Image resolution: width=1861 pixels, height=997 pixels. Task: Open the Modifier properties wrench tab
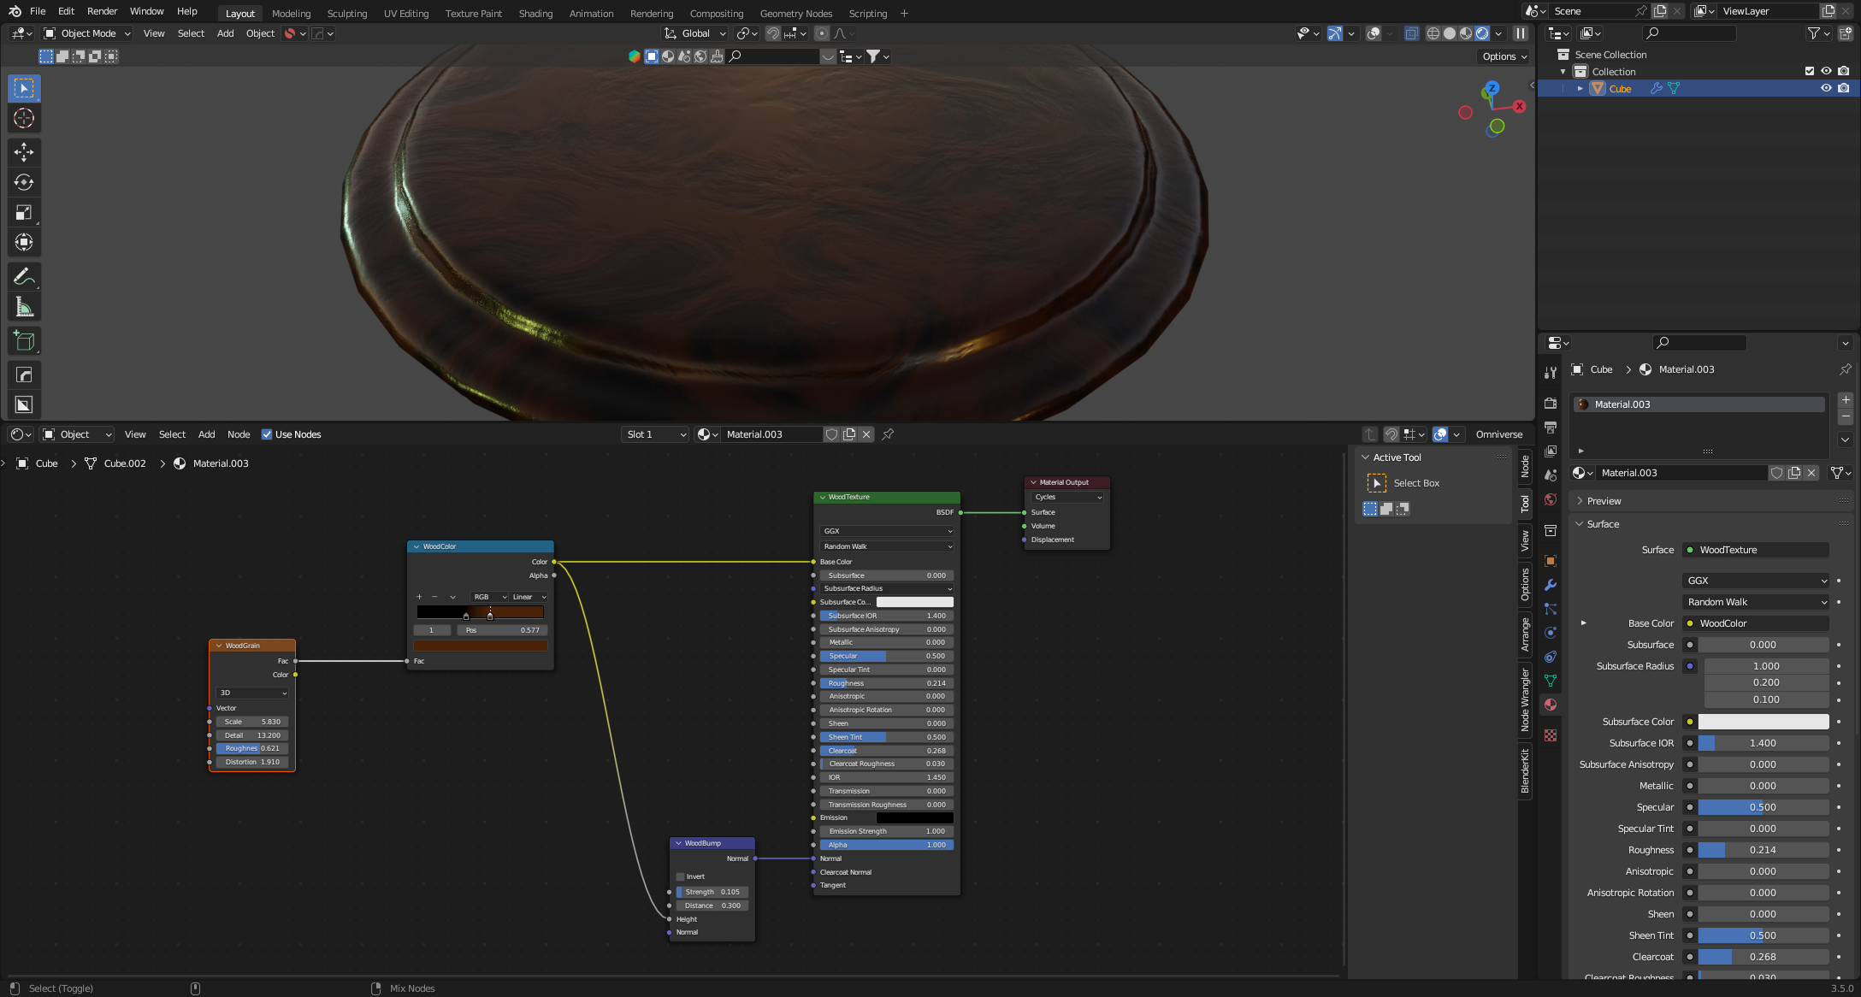[1551, 585]
